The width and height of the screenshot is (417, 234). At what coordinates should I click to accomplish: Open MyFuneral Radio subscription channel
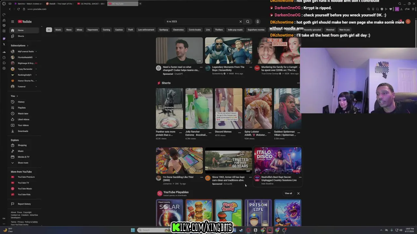pyautogui.click(x=24, y=51)
